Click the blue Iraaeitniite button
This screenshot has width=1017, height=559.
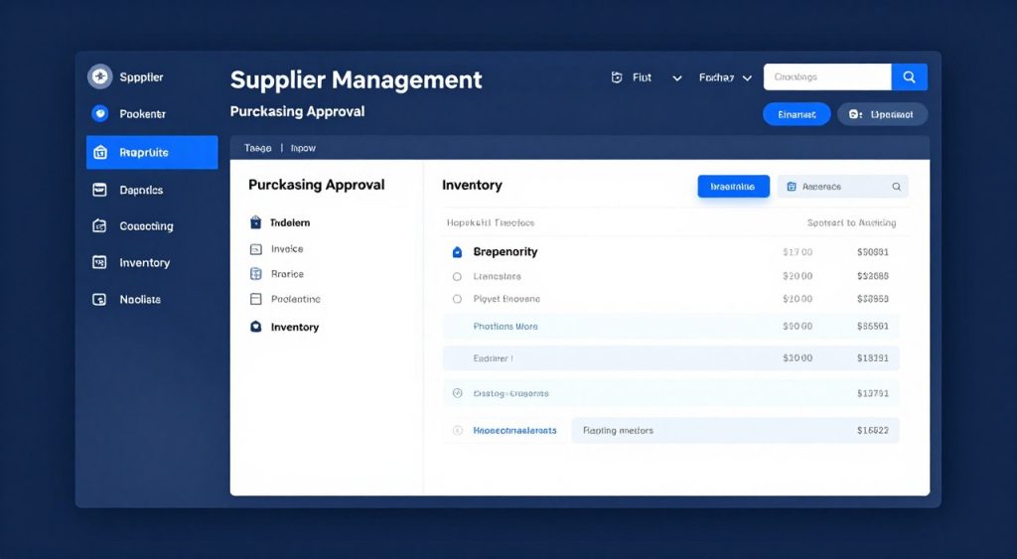click(x=734, y=186)
